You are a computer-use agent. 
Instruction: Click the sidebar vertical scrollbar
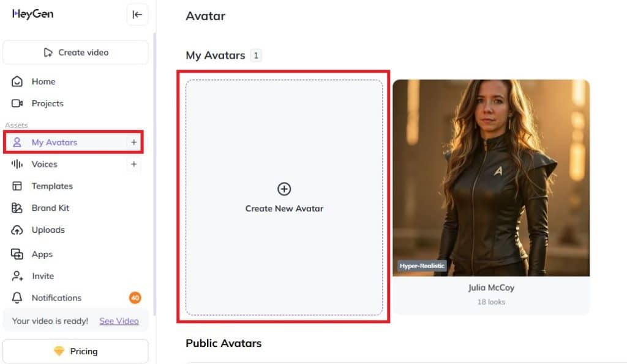pos(154,174)
